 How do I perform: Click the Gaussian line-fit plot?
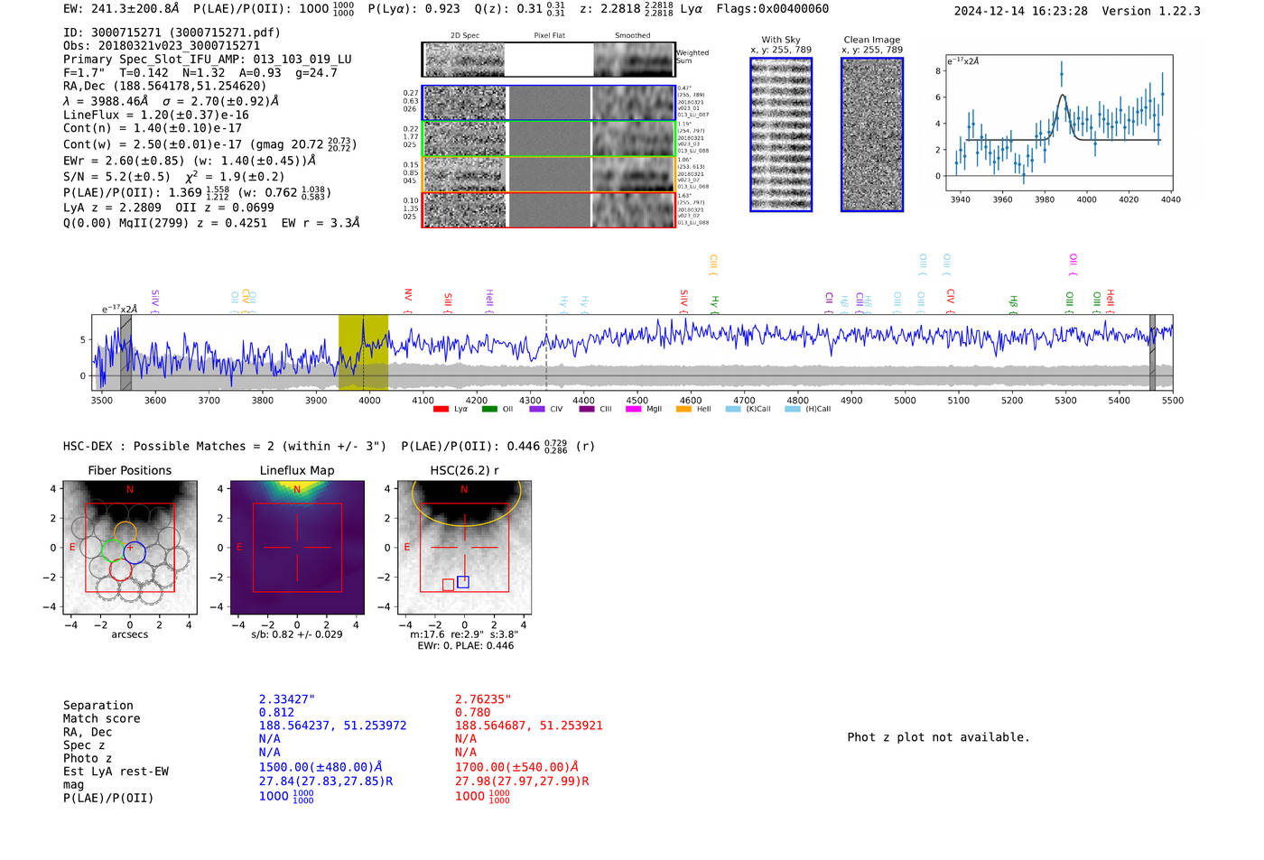(x=1059, y=122)
